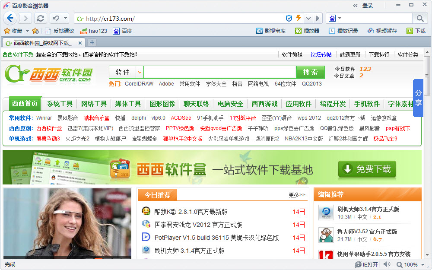Viewport: 432px width, 270px height.
Task: Click the browser forward arrow button
Action: (x=25, y=19)
